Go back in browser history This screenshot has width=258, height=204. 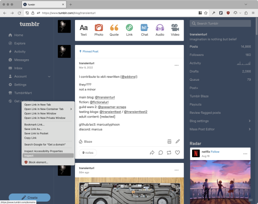(x=5, y=13)
